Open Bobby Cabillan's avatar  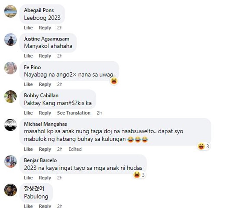click(x=11, y=96)
